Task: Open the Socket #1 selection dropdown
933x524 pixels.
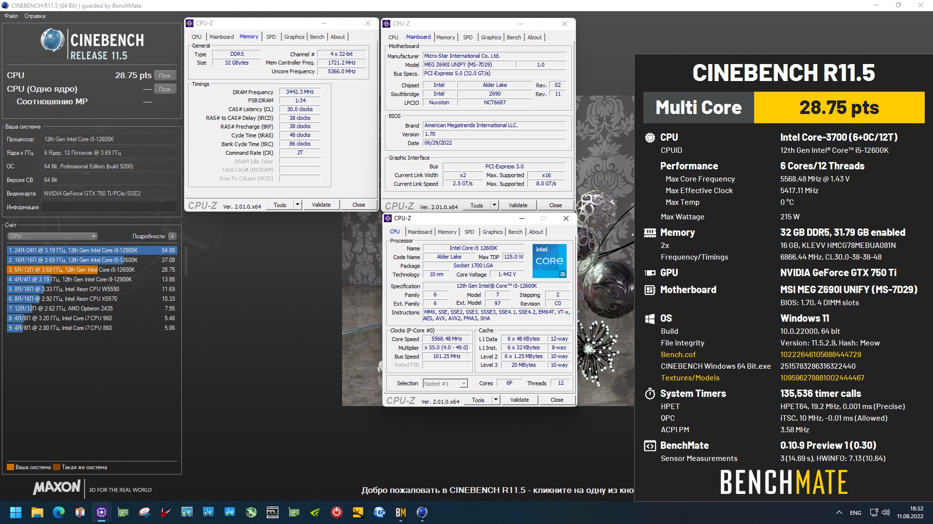Action: tap(445, 383)
